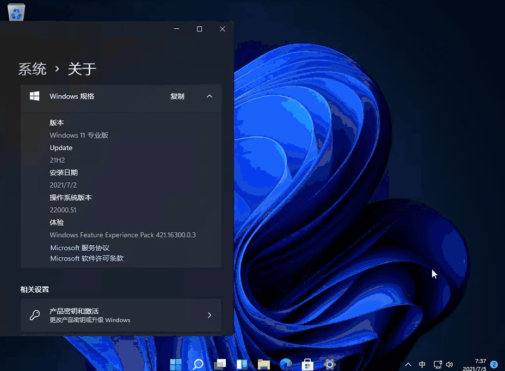The image size is (505, 371).
Task: Click the network icon in the system tray
Action: click(438, 364)
